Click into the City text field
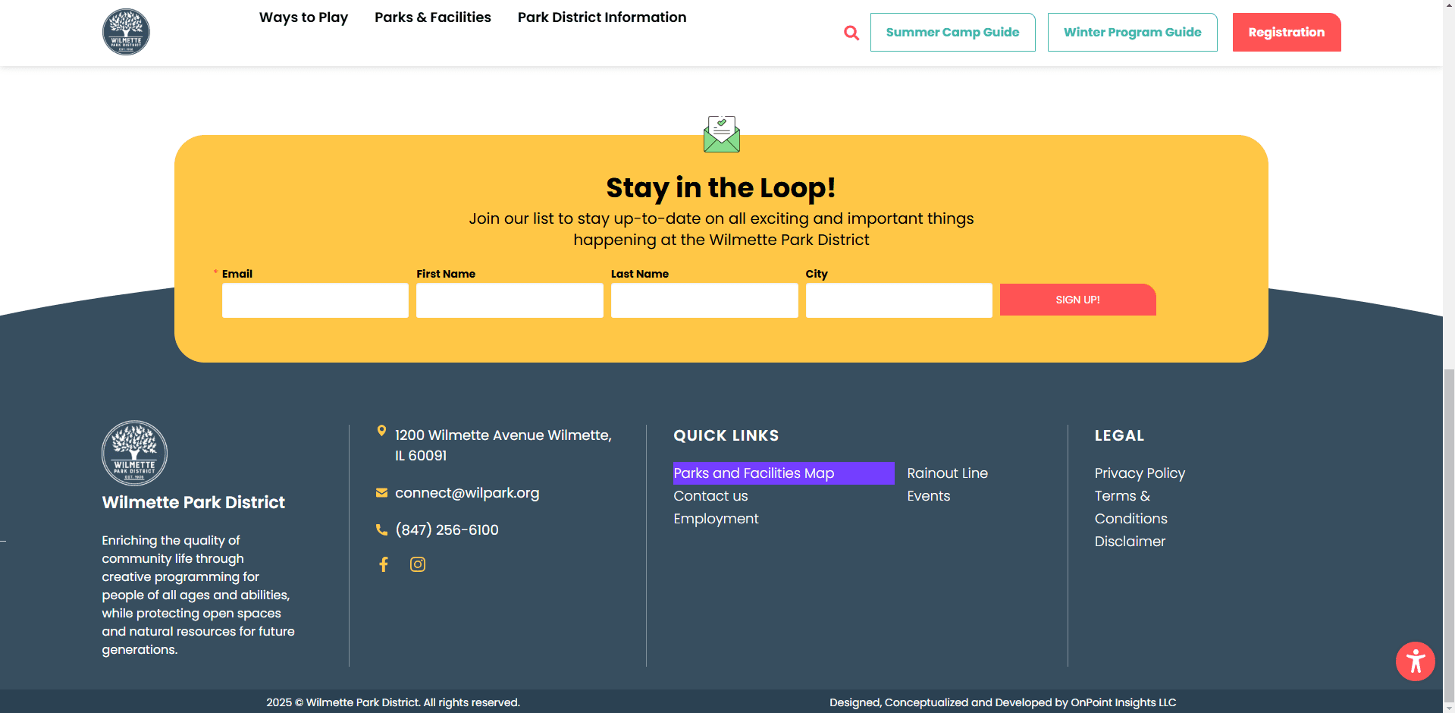1455x713 pixels. click(898, 300)
